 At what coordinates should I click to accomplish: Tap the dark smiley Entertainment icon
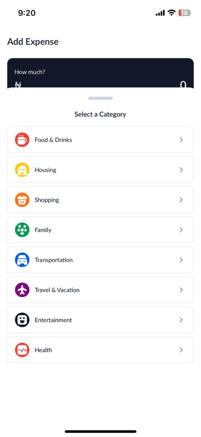pyautogui.click(x=22, y=320)
